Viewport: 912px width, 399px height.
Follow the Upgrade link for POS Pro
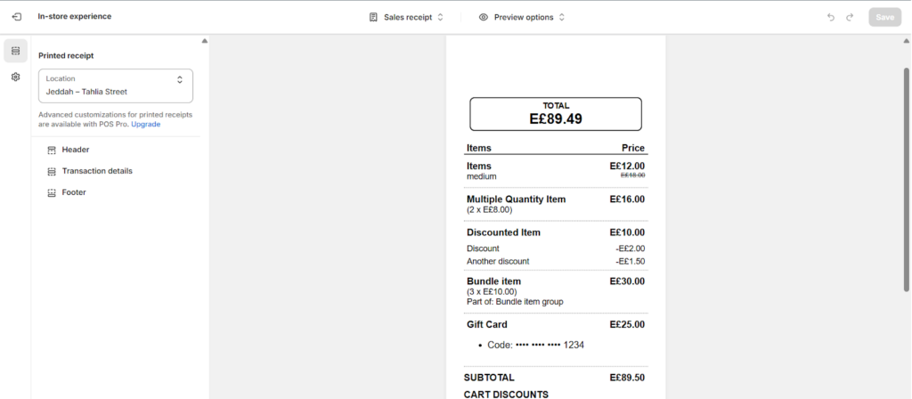click(146, 125)
